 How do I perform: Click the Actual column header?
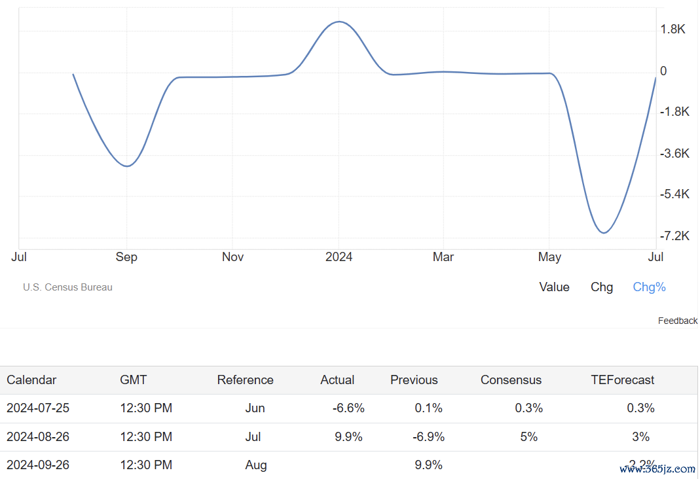(x=337, y=380)
